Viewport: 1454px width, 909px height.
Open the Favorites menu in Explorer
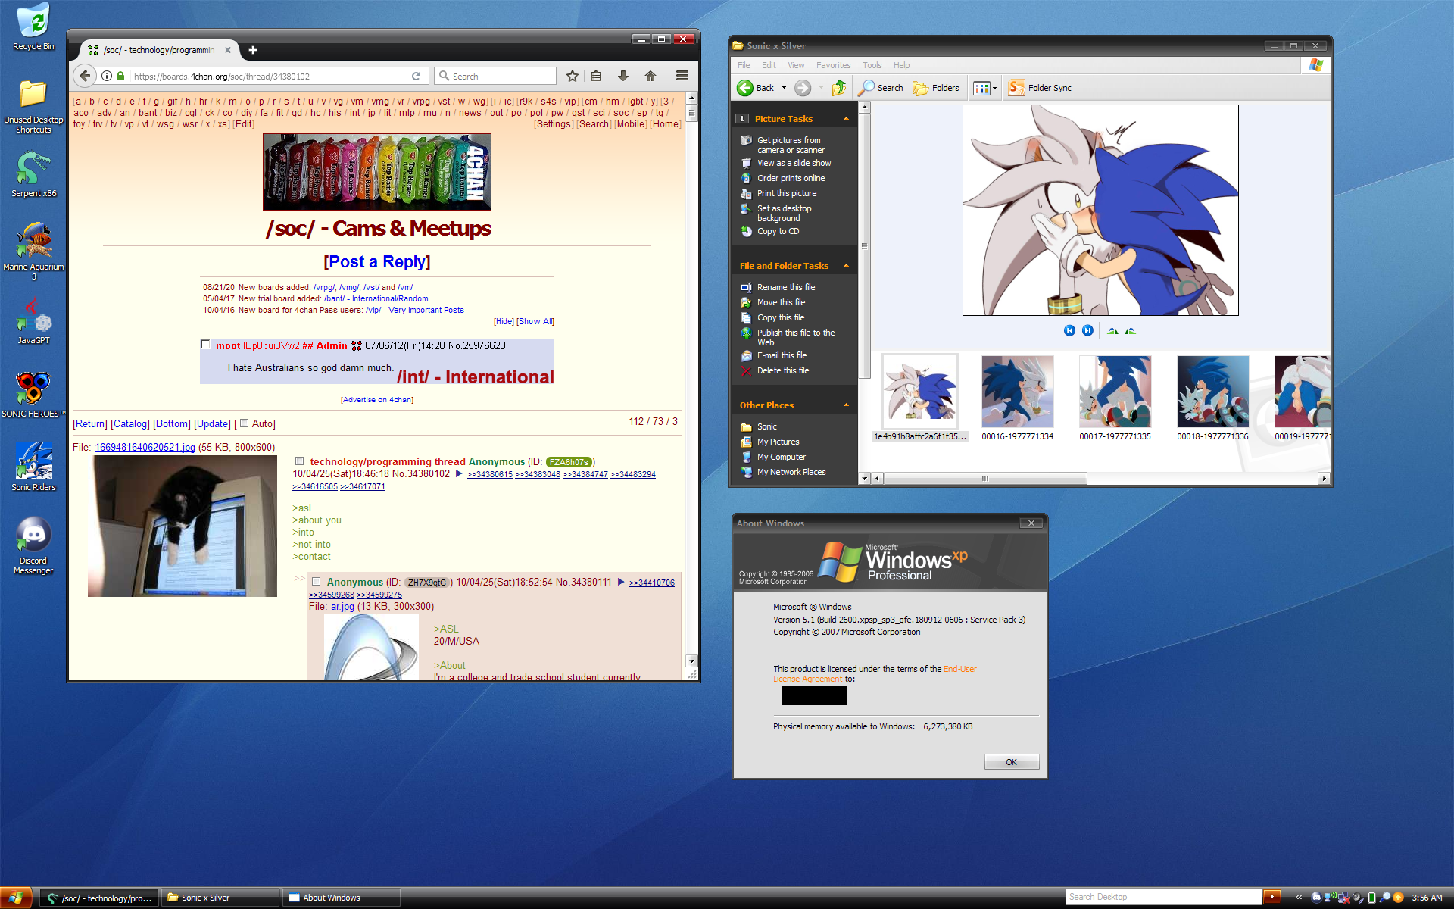[833, 65]
